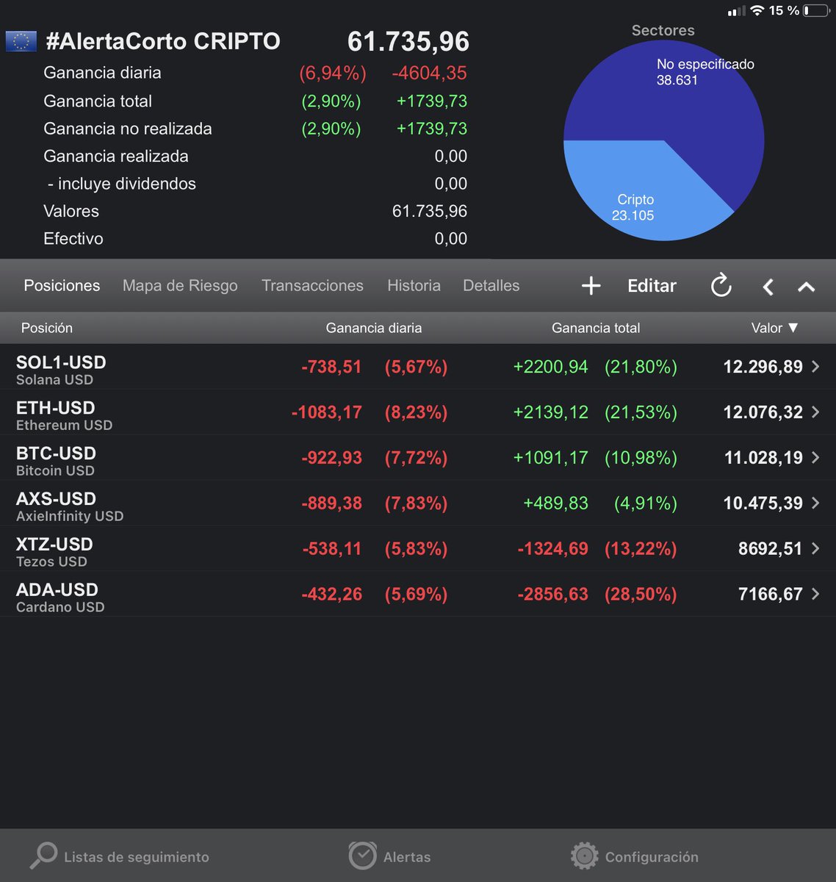Tap AxieInfinity total gain +489,83
836x882 pixels.
556,503
